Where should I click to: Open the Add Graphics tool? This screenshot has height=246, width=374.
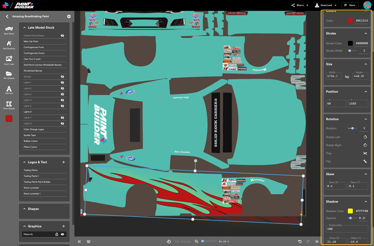[x=9, y=45]
